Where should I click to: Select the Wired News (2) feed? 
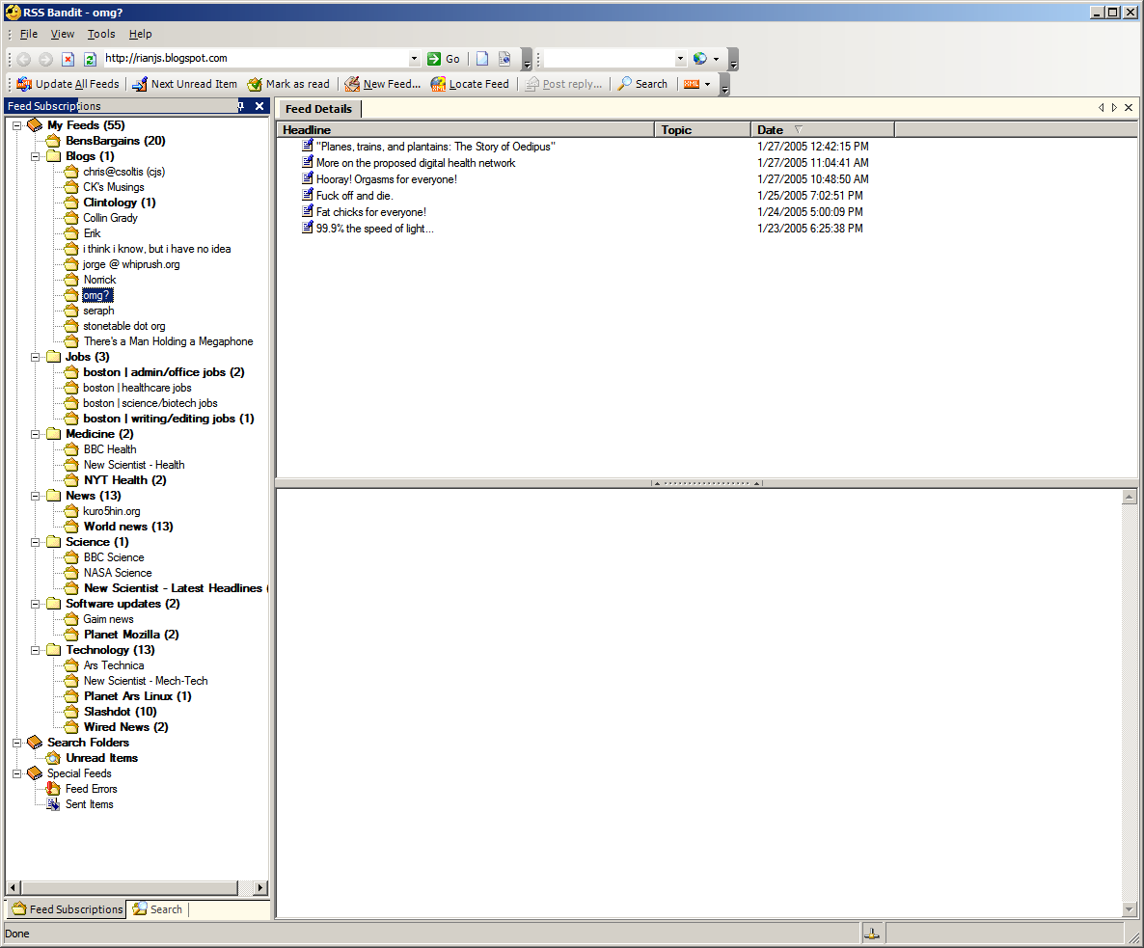[x=125, y=727]
